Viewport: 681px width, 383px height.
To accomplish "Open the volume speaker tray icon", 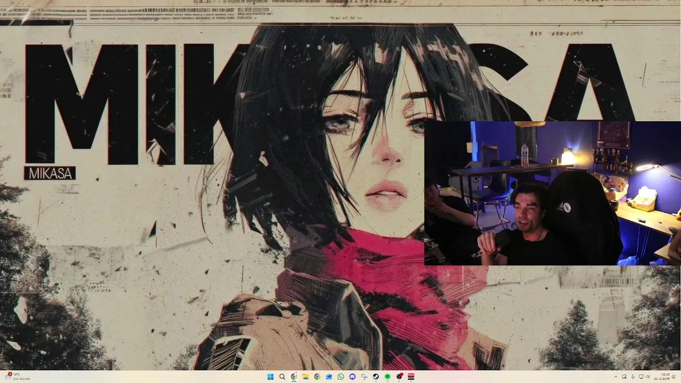I will (647, 377).
